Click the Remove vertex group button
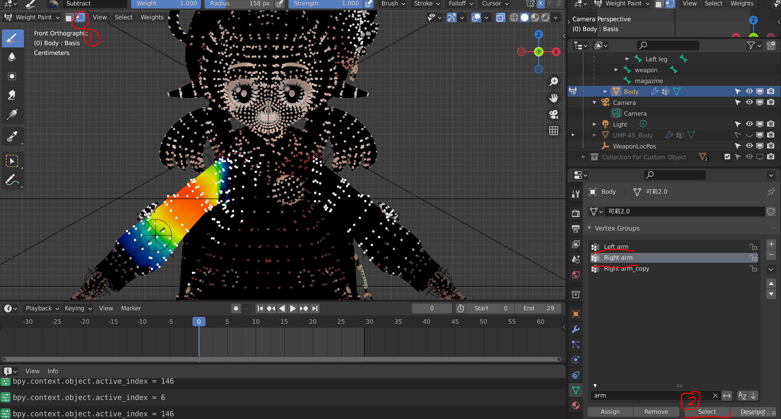The height and width of the screenshot is (419, 781). [656, 412]
